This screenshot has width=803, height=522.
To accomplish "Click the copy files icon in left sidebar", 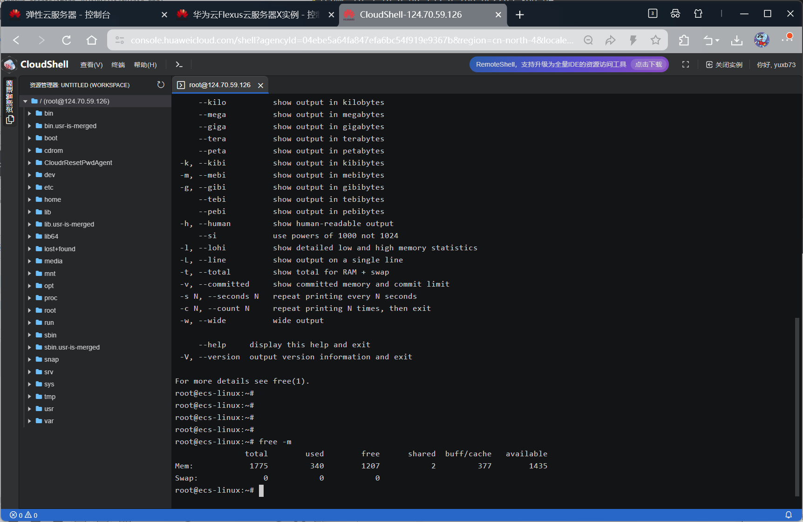I will 10,120.
